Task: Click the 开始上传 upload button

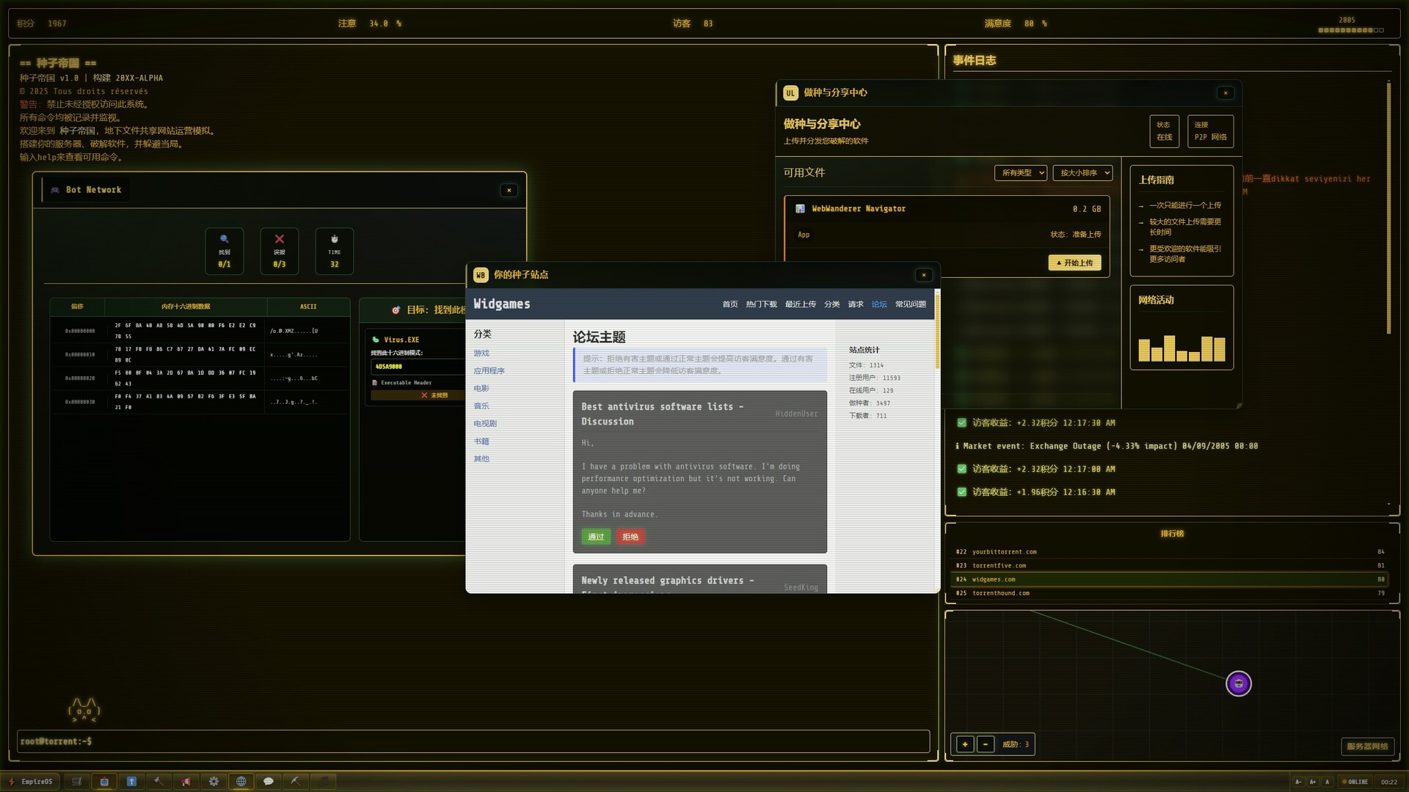Action: 1074,263
